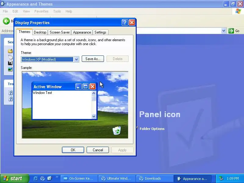Open the Display Properties help question-mark button

click(125, 23)
